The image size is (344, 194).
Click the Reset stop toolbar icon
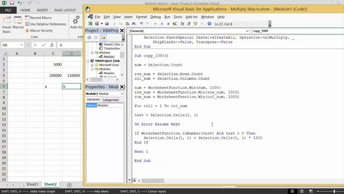tap(168, 24)
